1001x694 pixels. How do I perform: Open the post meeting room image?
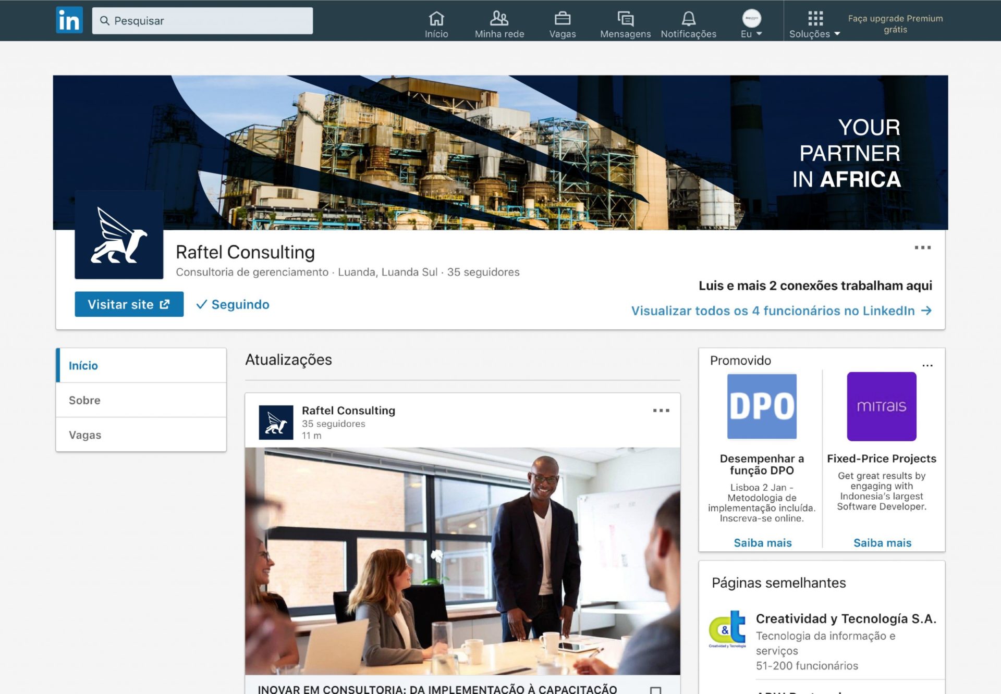[462, 561]
